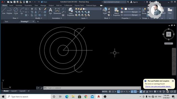Open the Start file tab
The width and height of the screenshot is (177, 99).
[x=6, y=21]
